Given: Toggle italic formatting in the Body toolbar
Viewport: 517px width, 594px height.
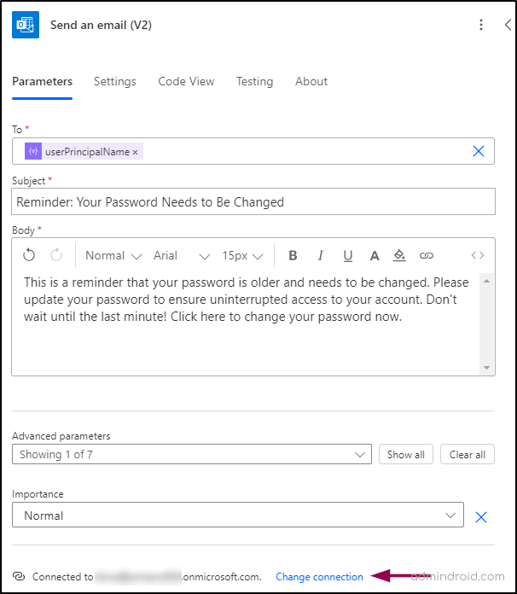Looking at the screenshot, I should point(321,255).
